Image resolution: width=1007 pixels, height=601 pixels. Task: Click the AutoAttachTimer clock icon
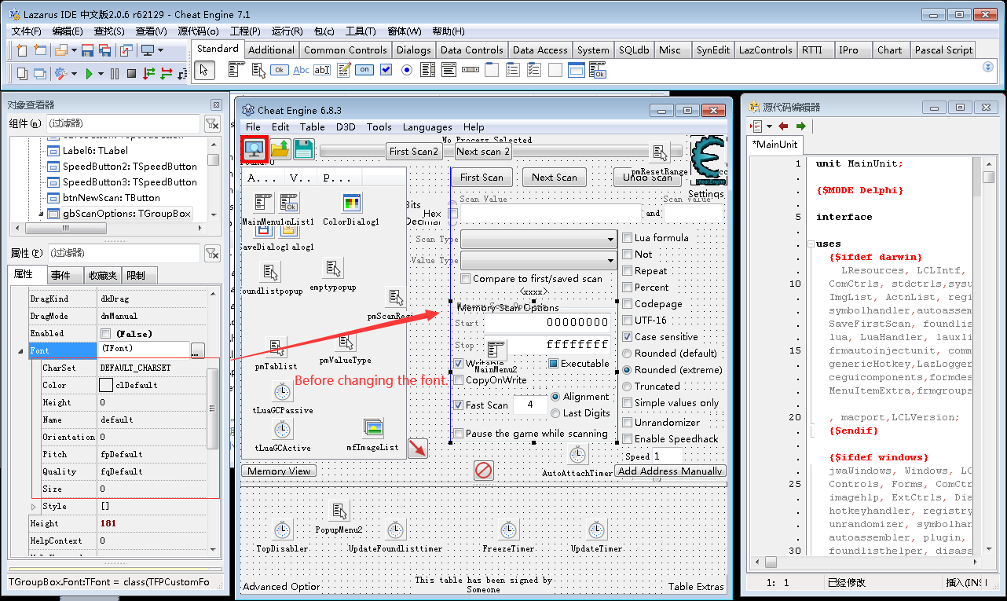(x=578, y=455)
